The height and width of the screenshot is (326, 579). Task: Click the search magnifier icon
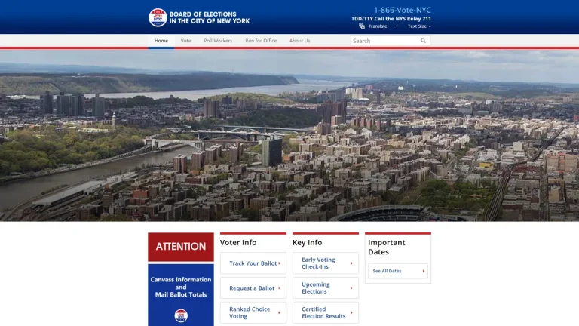(423, 41)
